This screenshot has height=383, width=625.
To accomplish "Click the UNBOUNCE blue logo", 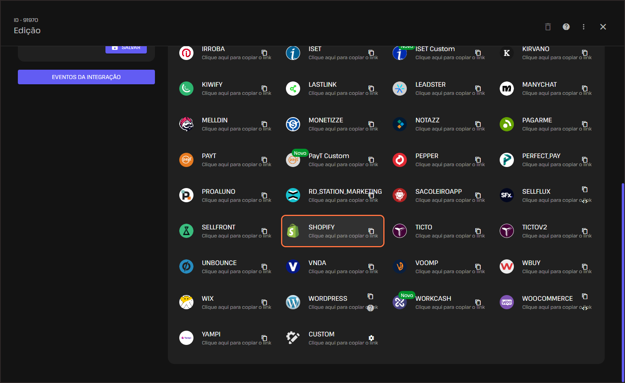I will click(186, 267).
